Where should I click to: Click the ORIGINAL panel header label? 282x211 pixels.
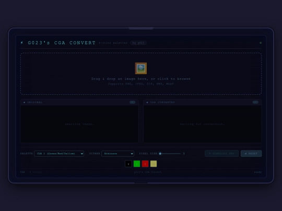[34, 102]
